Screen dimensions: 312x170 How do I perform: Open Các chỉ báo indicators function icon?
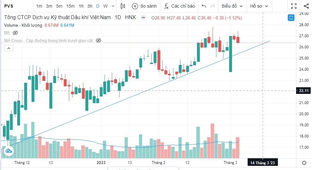166,6
